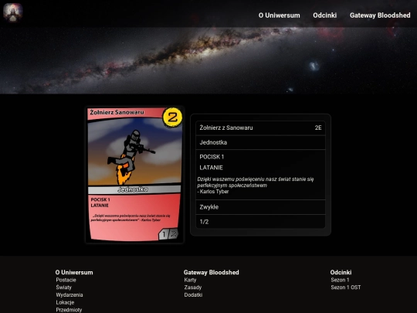Select the Karlos Tyber quote text
Screen dimensions: 417x313
256,185
